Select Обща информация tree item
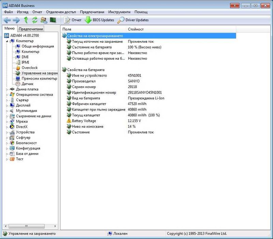The height and width of the screenshot is (239, 273). tap(37, 46)
